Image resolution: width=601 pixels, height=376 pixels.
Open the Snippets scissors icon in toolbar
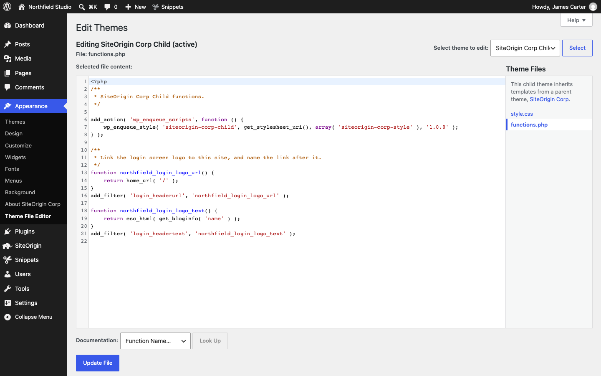click(156, 7)
